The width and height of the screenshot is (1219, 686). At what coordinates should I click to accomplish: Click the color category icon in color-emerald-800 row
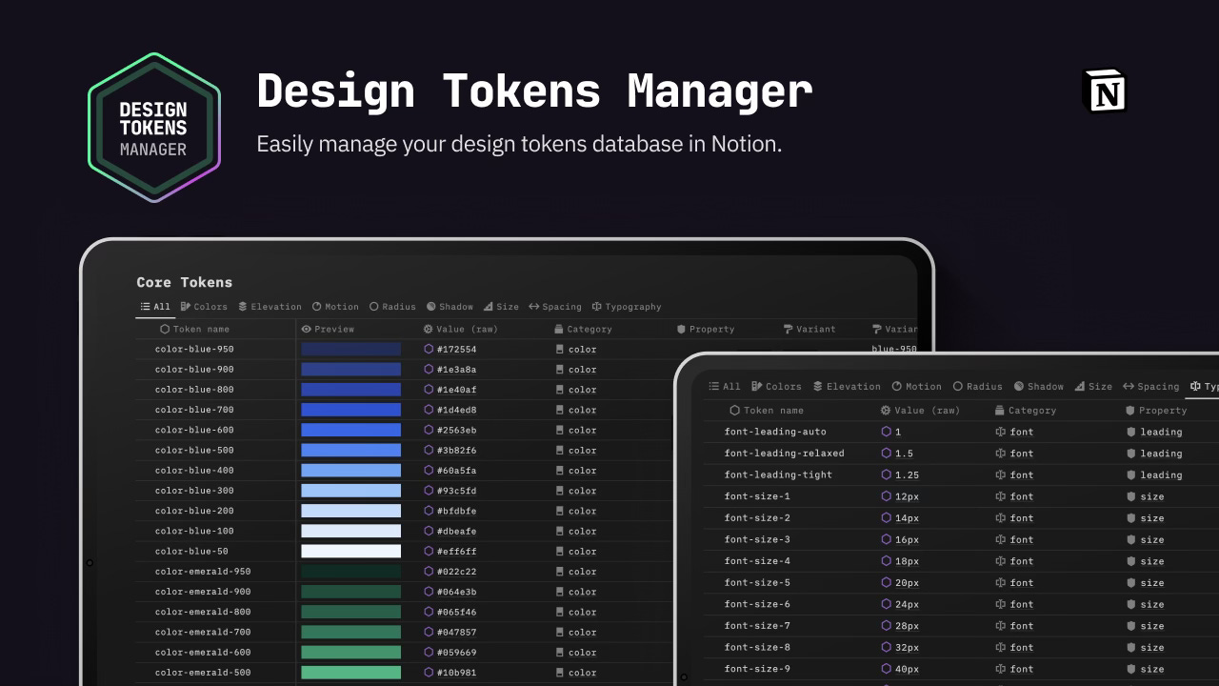tap(560, 612)
